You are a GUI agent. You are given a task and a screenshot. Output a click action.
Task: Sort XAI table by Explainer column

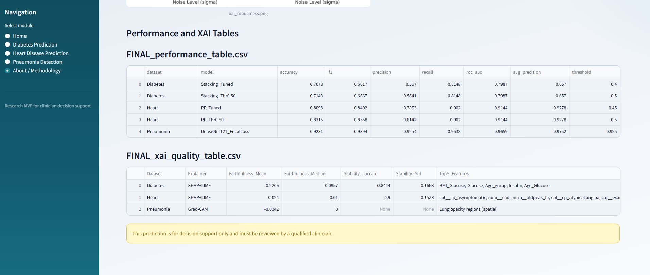tap(206, 173)
